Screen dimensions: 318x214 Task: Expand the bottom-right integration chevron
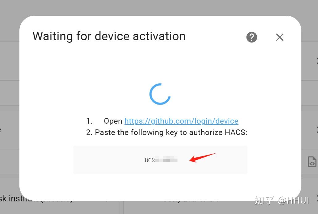[317, 199]
